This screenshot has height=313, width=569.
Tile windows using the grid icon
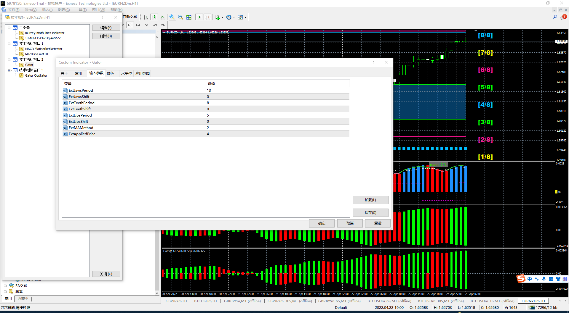189,17
